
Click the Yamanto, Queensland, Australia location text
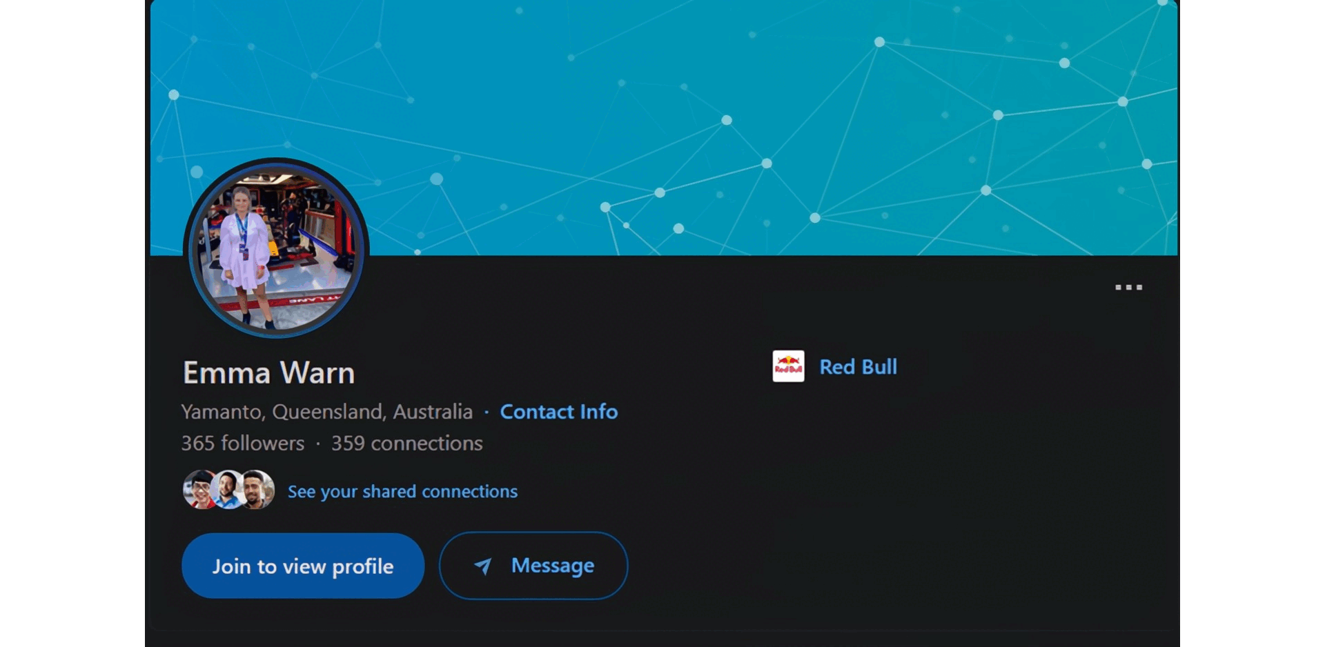point(326,412)
